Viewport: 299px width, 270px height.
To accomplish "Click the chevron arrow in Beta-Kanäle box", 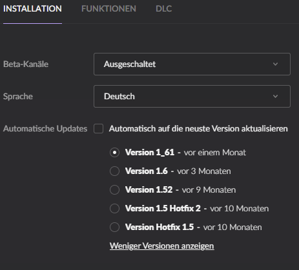I will [275, 64].
